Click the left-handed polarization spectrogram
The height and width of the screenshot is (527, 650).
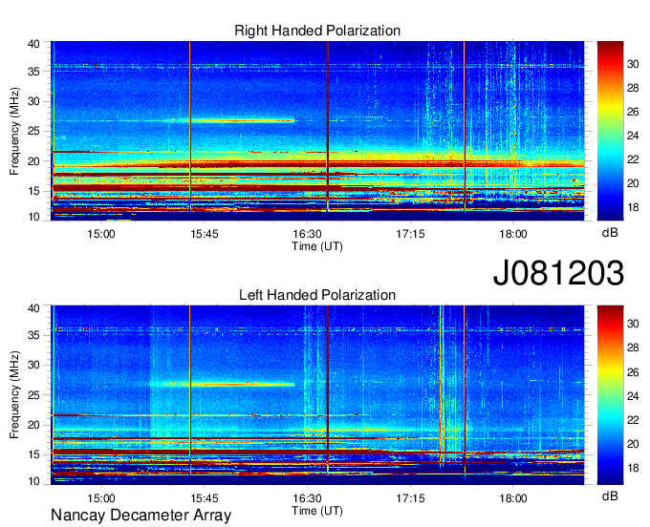tap(317, 394)
